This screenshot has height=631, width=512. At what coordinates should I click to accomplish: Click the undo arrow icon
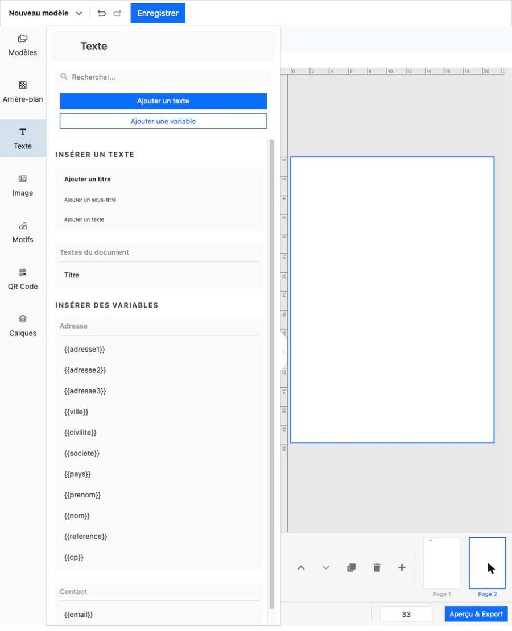101,13
